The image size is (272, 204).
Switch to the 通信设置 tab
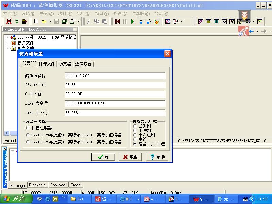pyautogui.click(x=83, y=64)
